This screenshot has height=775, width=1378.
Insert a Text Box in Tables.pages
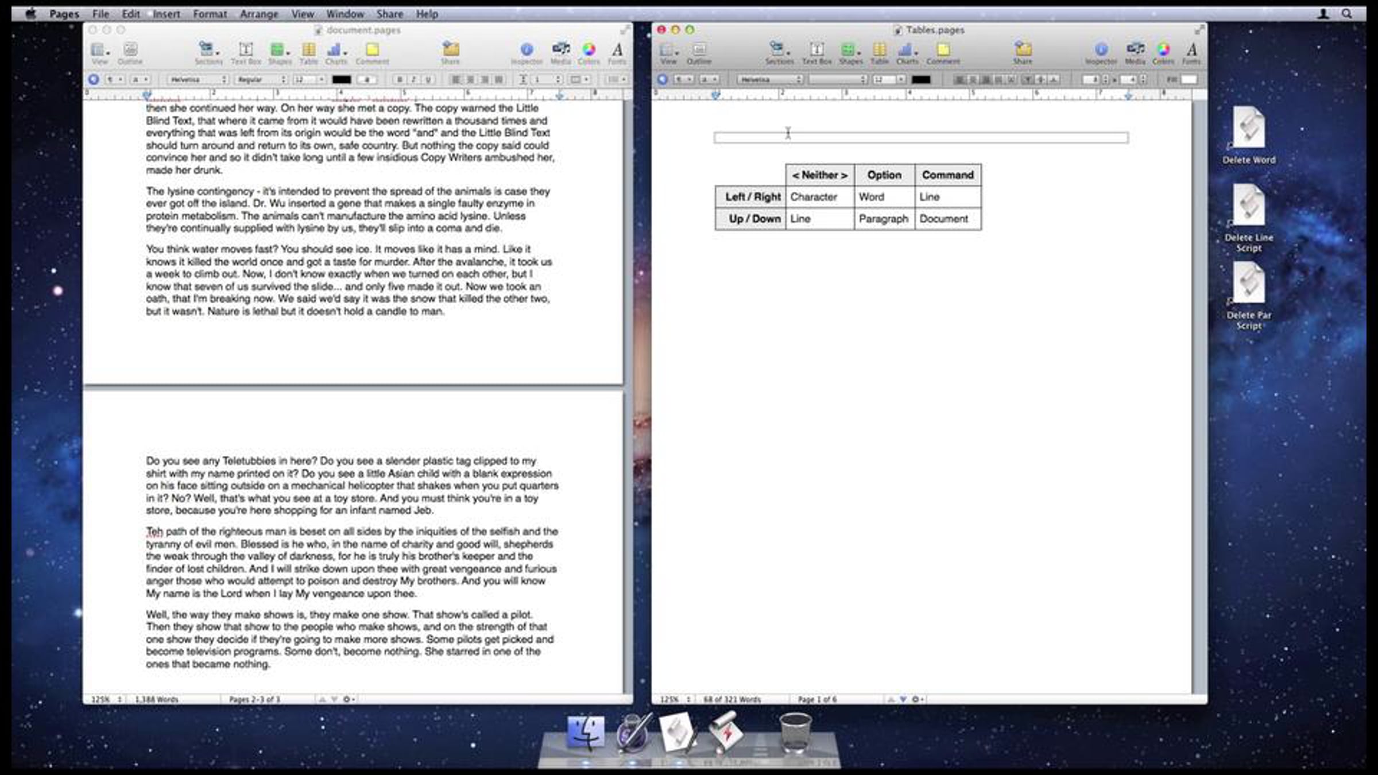coord(816,51)
